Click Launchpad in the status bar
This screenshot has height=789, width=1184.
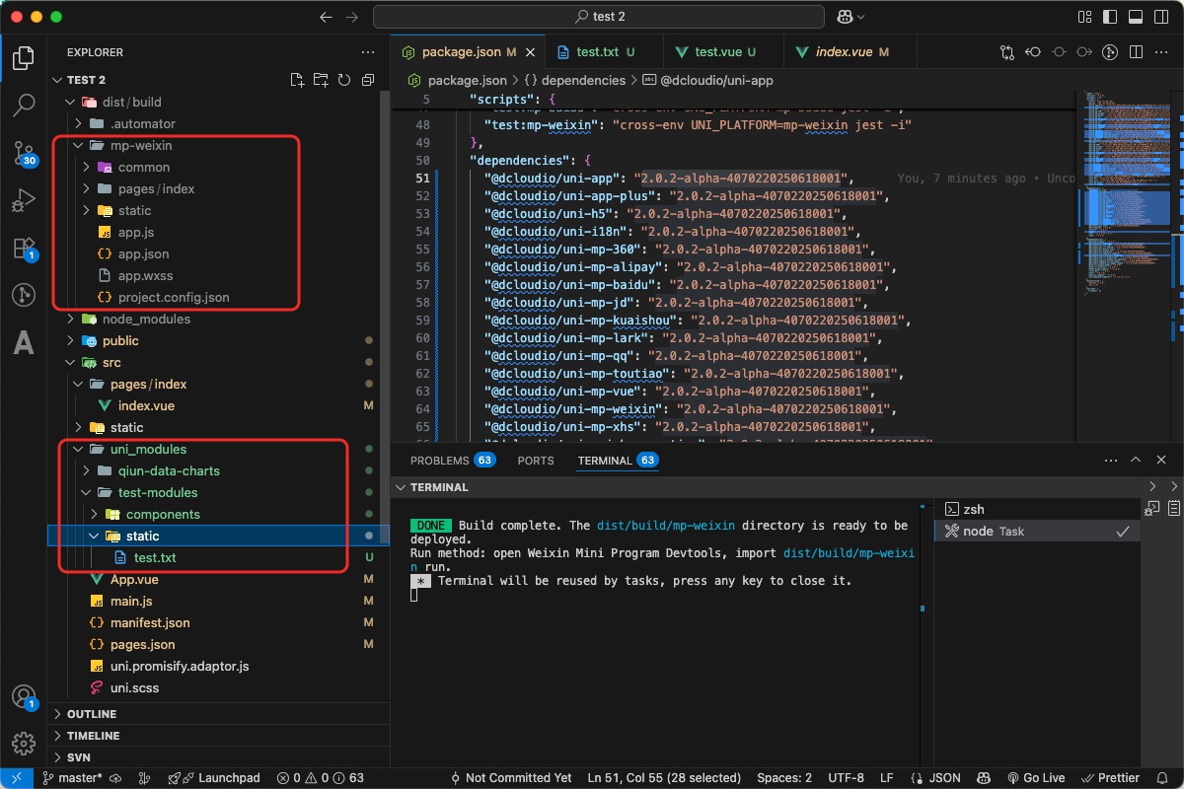tap(214, 778)
